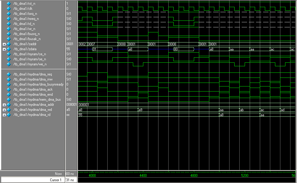Click the diamond icon beside rst_n signal

[x=9, y=4]
